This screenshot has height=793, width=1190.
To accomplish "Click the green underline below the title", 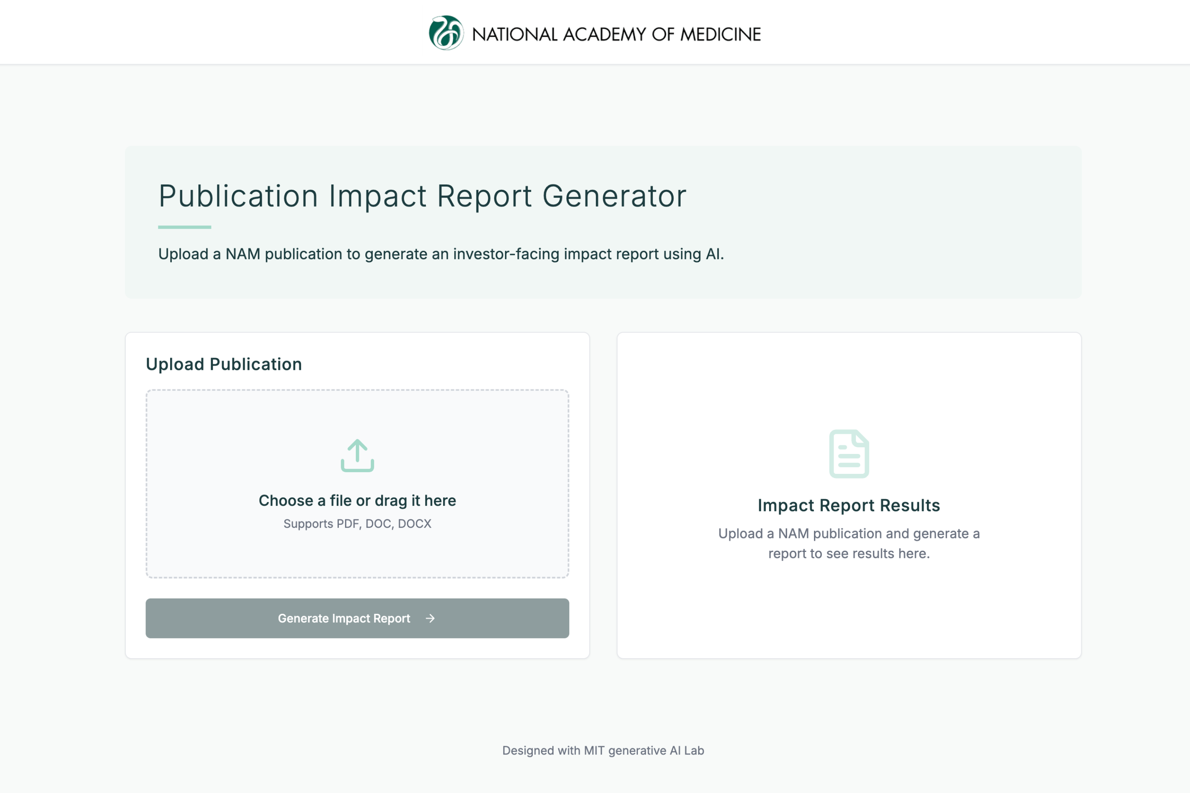I will (185, 227).
